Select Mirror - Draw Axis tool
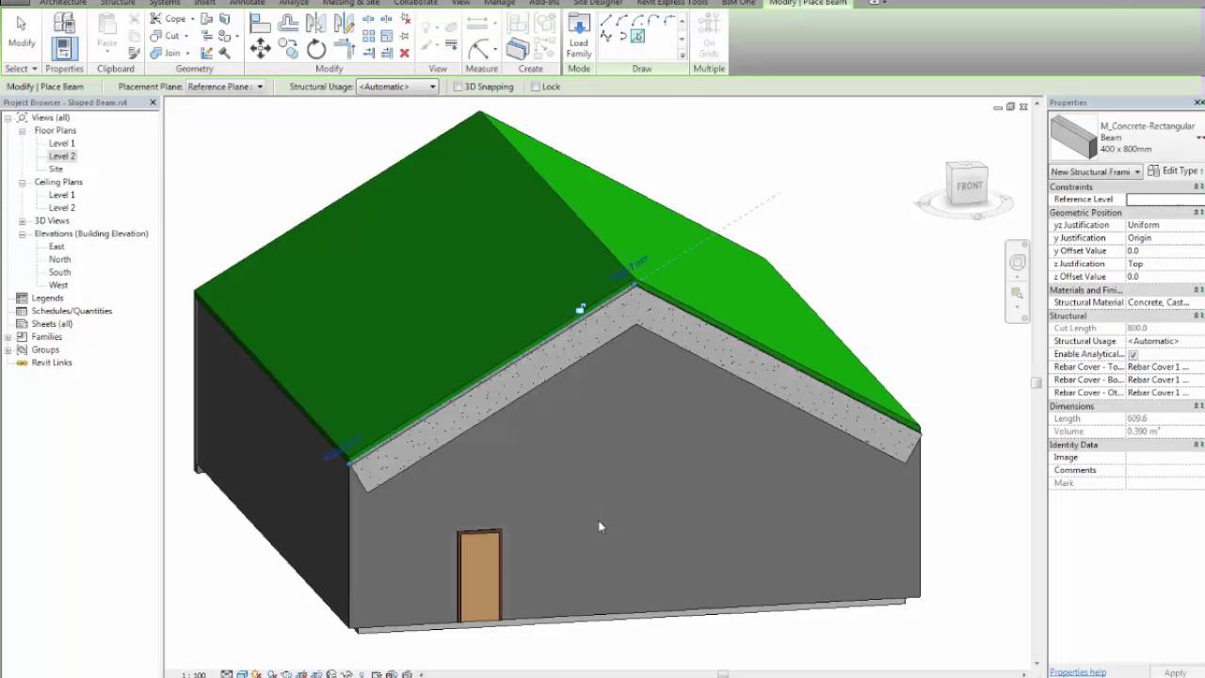The image size is (1205, 678). (x=344, y=24)
